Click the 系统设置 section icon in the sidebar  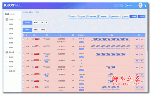pos(7,52)
